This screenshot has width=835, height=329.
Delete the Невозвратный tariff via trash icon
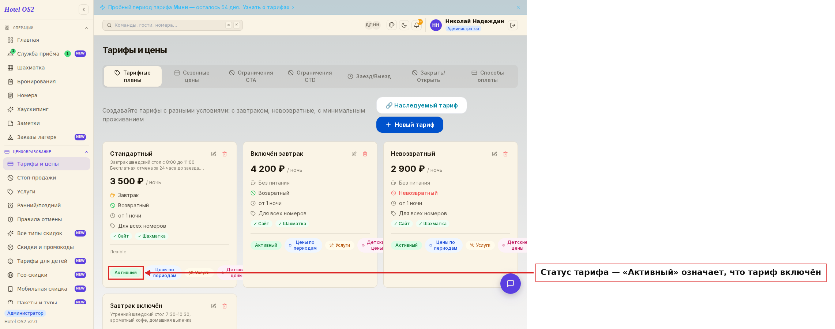point(505,154)
